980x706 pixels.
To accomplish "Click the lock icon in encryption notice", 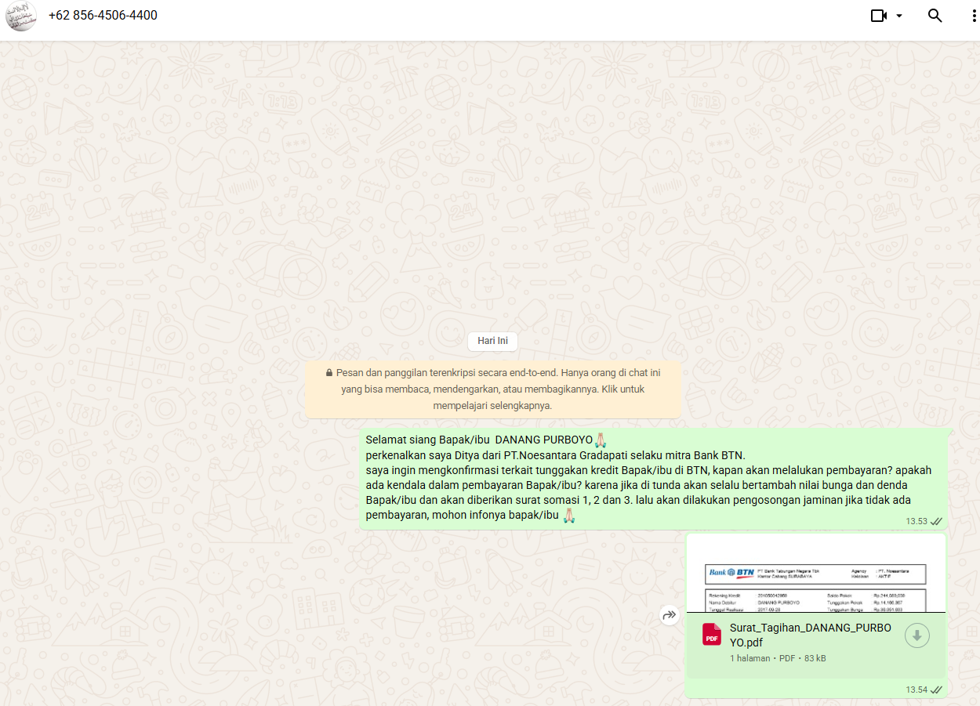I will click(x=329, y=374).
